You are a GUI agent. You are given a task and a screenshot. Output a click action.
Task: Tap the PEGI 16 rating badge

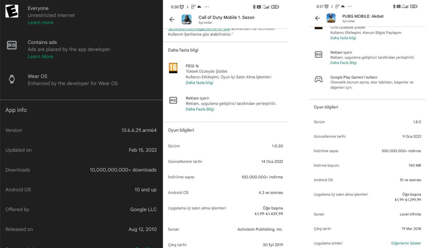click(173, 68)
